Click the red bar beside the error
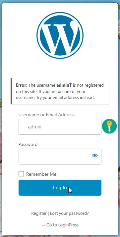This screenshot has width=120, height=237. pos(11,91)
